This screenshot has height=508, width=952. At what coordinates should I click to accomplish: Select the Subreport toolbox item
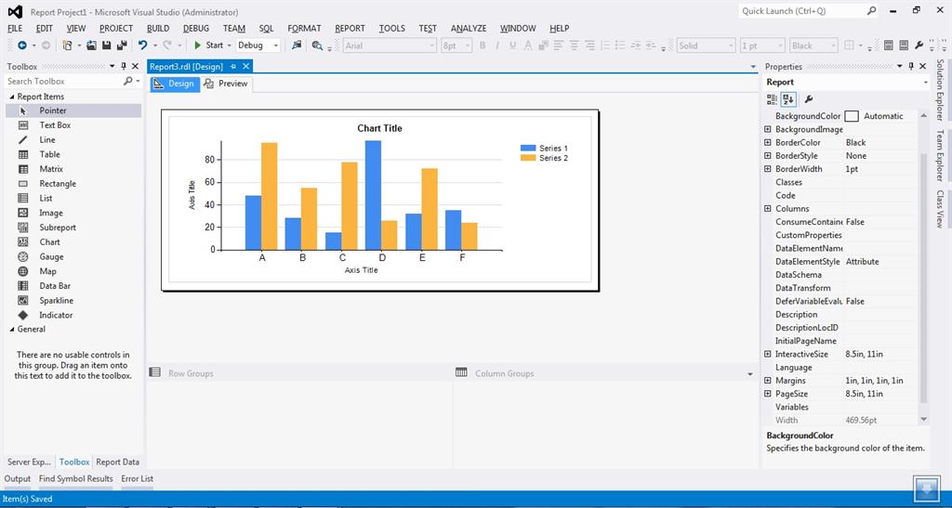(73, 228)
